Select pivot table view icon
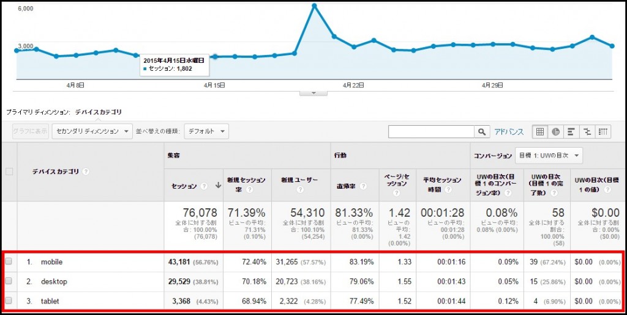The width and height of the screenshot is (627, 315). click(x=603, y=132)
